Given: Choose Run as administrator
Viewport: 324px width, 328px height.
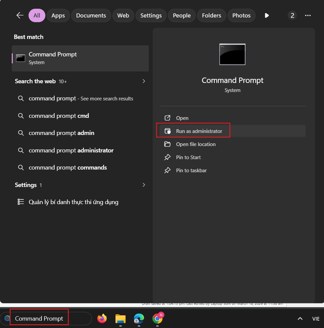Looking at the screenshot, I should point(199,131).
